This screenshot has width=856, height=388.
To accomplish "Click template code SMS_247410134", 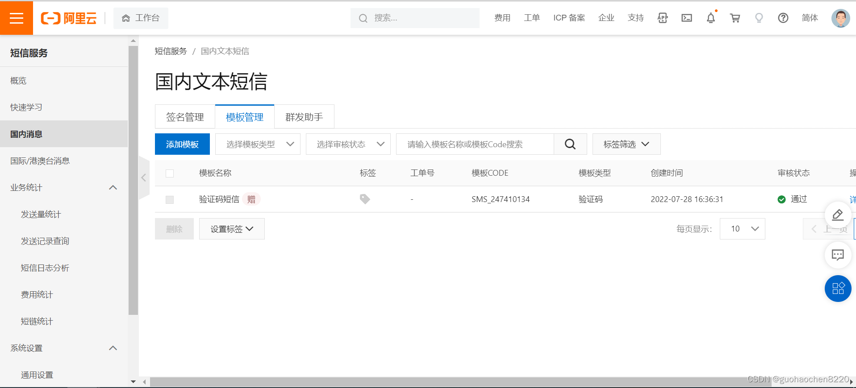I will (x=501, y=199).
